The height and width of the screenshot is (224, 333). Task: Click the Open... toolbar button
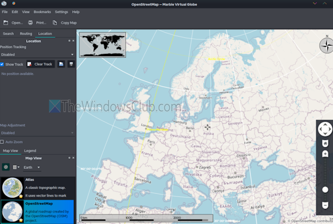[x=13, y=23]
